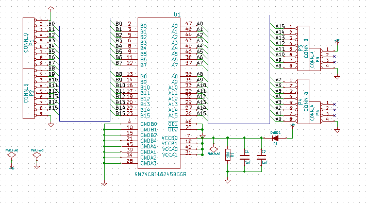Click the A15 net label beside connector P3

280,26
